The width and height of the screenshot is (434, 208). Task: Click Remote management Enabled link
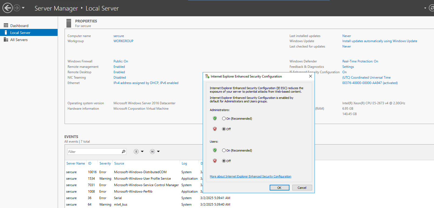119,67
